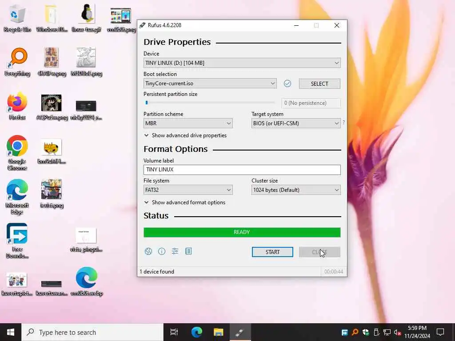This screenshot has height=341, width=455.
Task: Click the taskbar search box
Action: click(92, 332)
